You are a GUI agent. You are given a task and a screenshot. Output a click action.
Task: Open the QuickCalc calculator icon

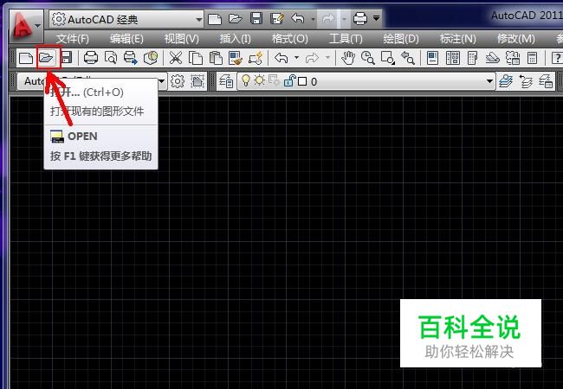coord(533,58)
